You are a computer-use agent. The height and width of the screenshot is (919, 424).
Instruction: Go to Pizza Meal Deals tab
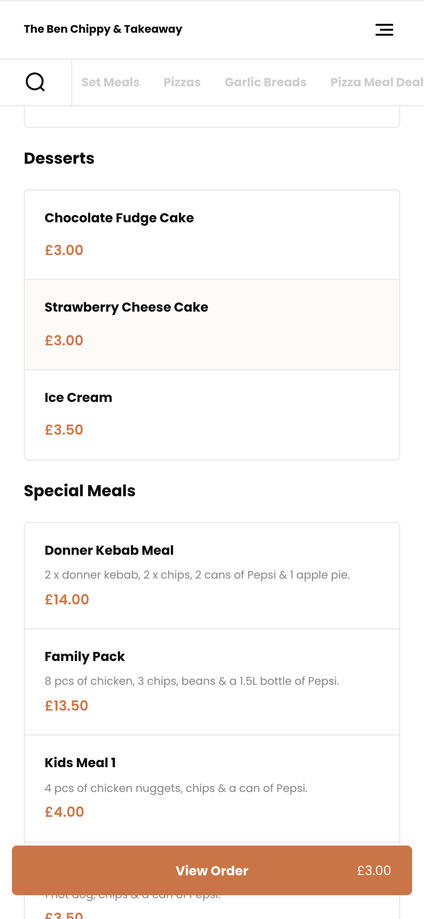(376, 82)
